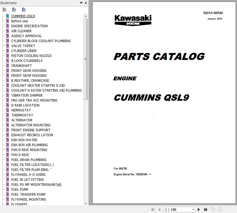Select the ALTERNATOR MOUNTING bookmark
This screenshot has height=213, width=237.
(x=31, y=125)
